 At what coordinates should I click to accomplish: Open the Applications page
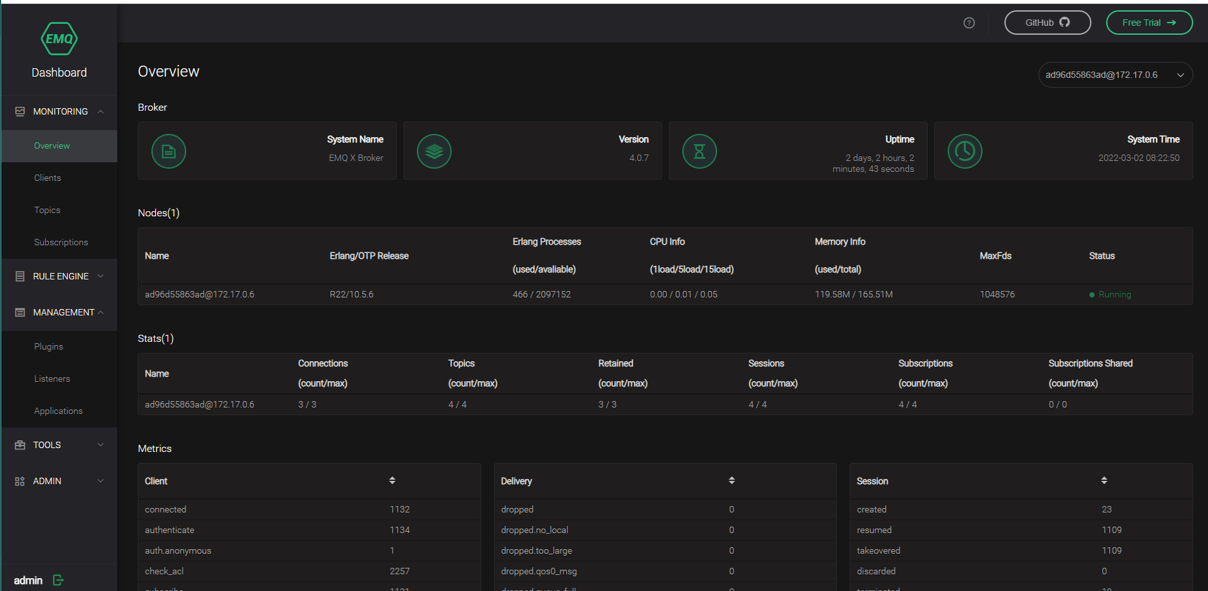tap(59, 411)
